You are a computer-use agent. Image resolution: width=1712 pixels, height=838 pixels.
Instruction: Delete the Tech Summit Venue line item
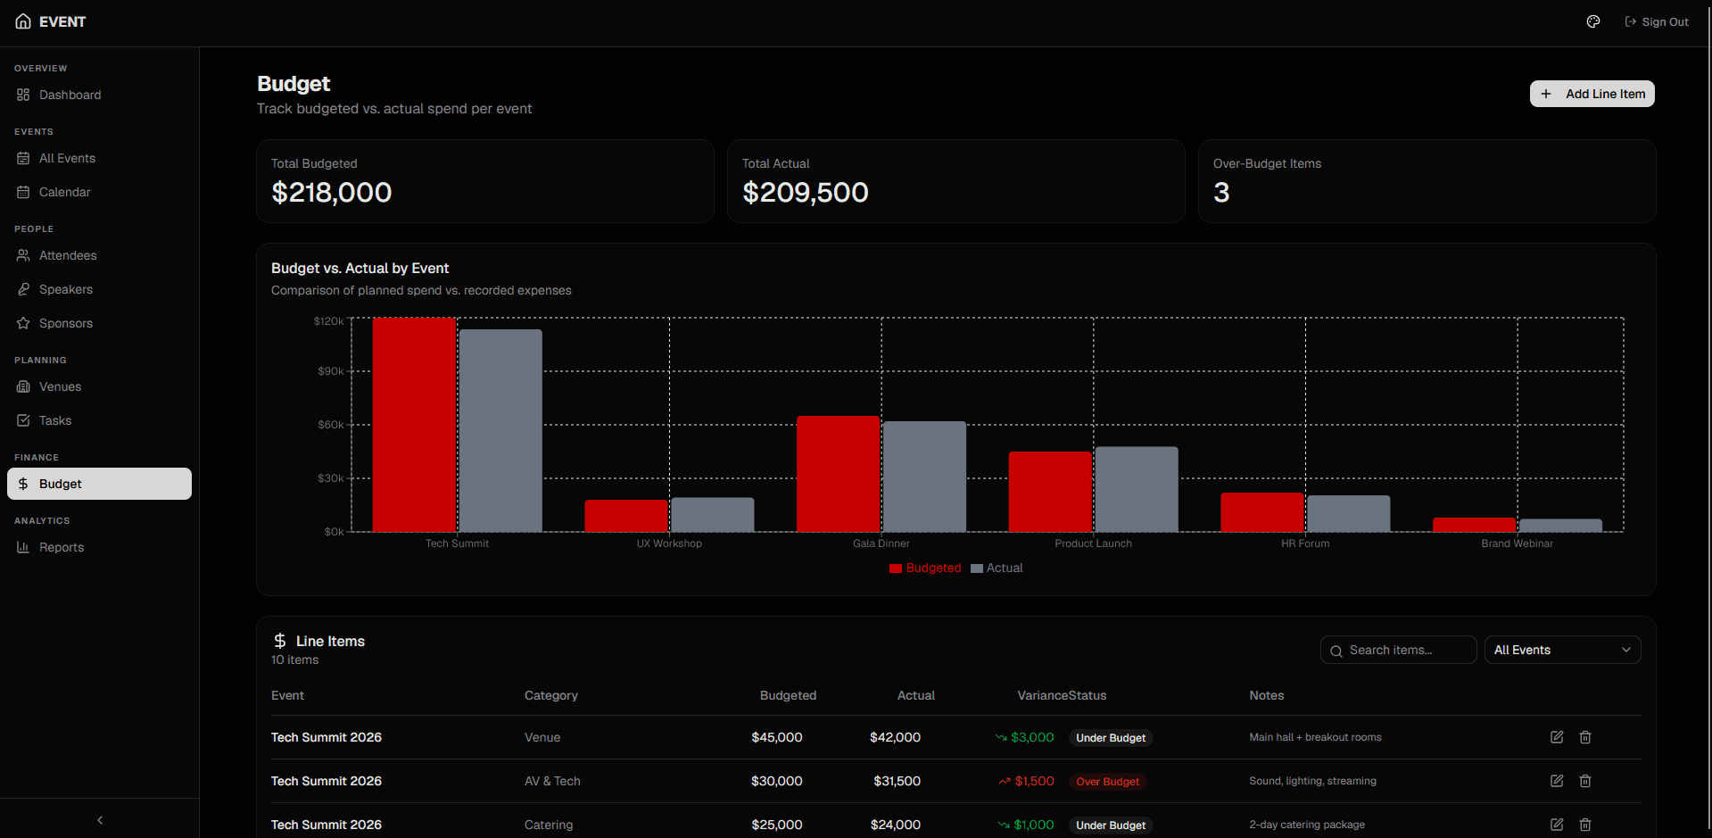tap(1585, 737)
